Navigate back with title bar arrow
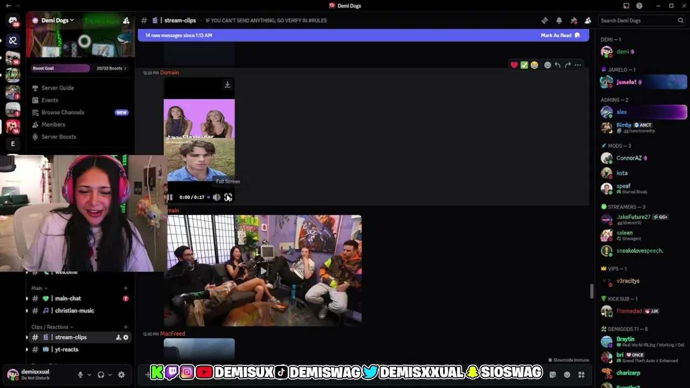Screen dimensions: 690x388 [x=8, y=6]
